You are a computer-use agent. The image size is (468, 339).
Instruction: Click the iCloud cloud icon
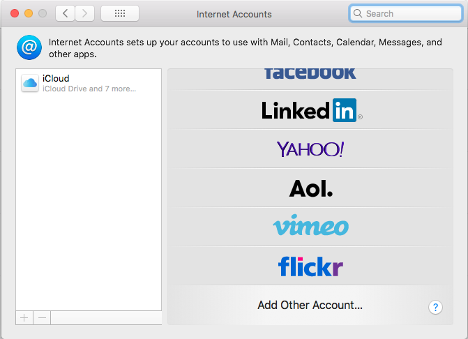tap(30, 84)
